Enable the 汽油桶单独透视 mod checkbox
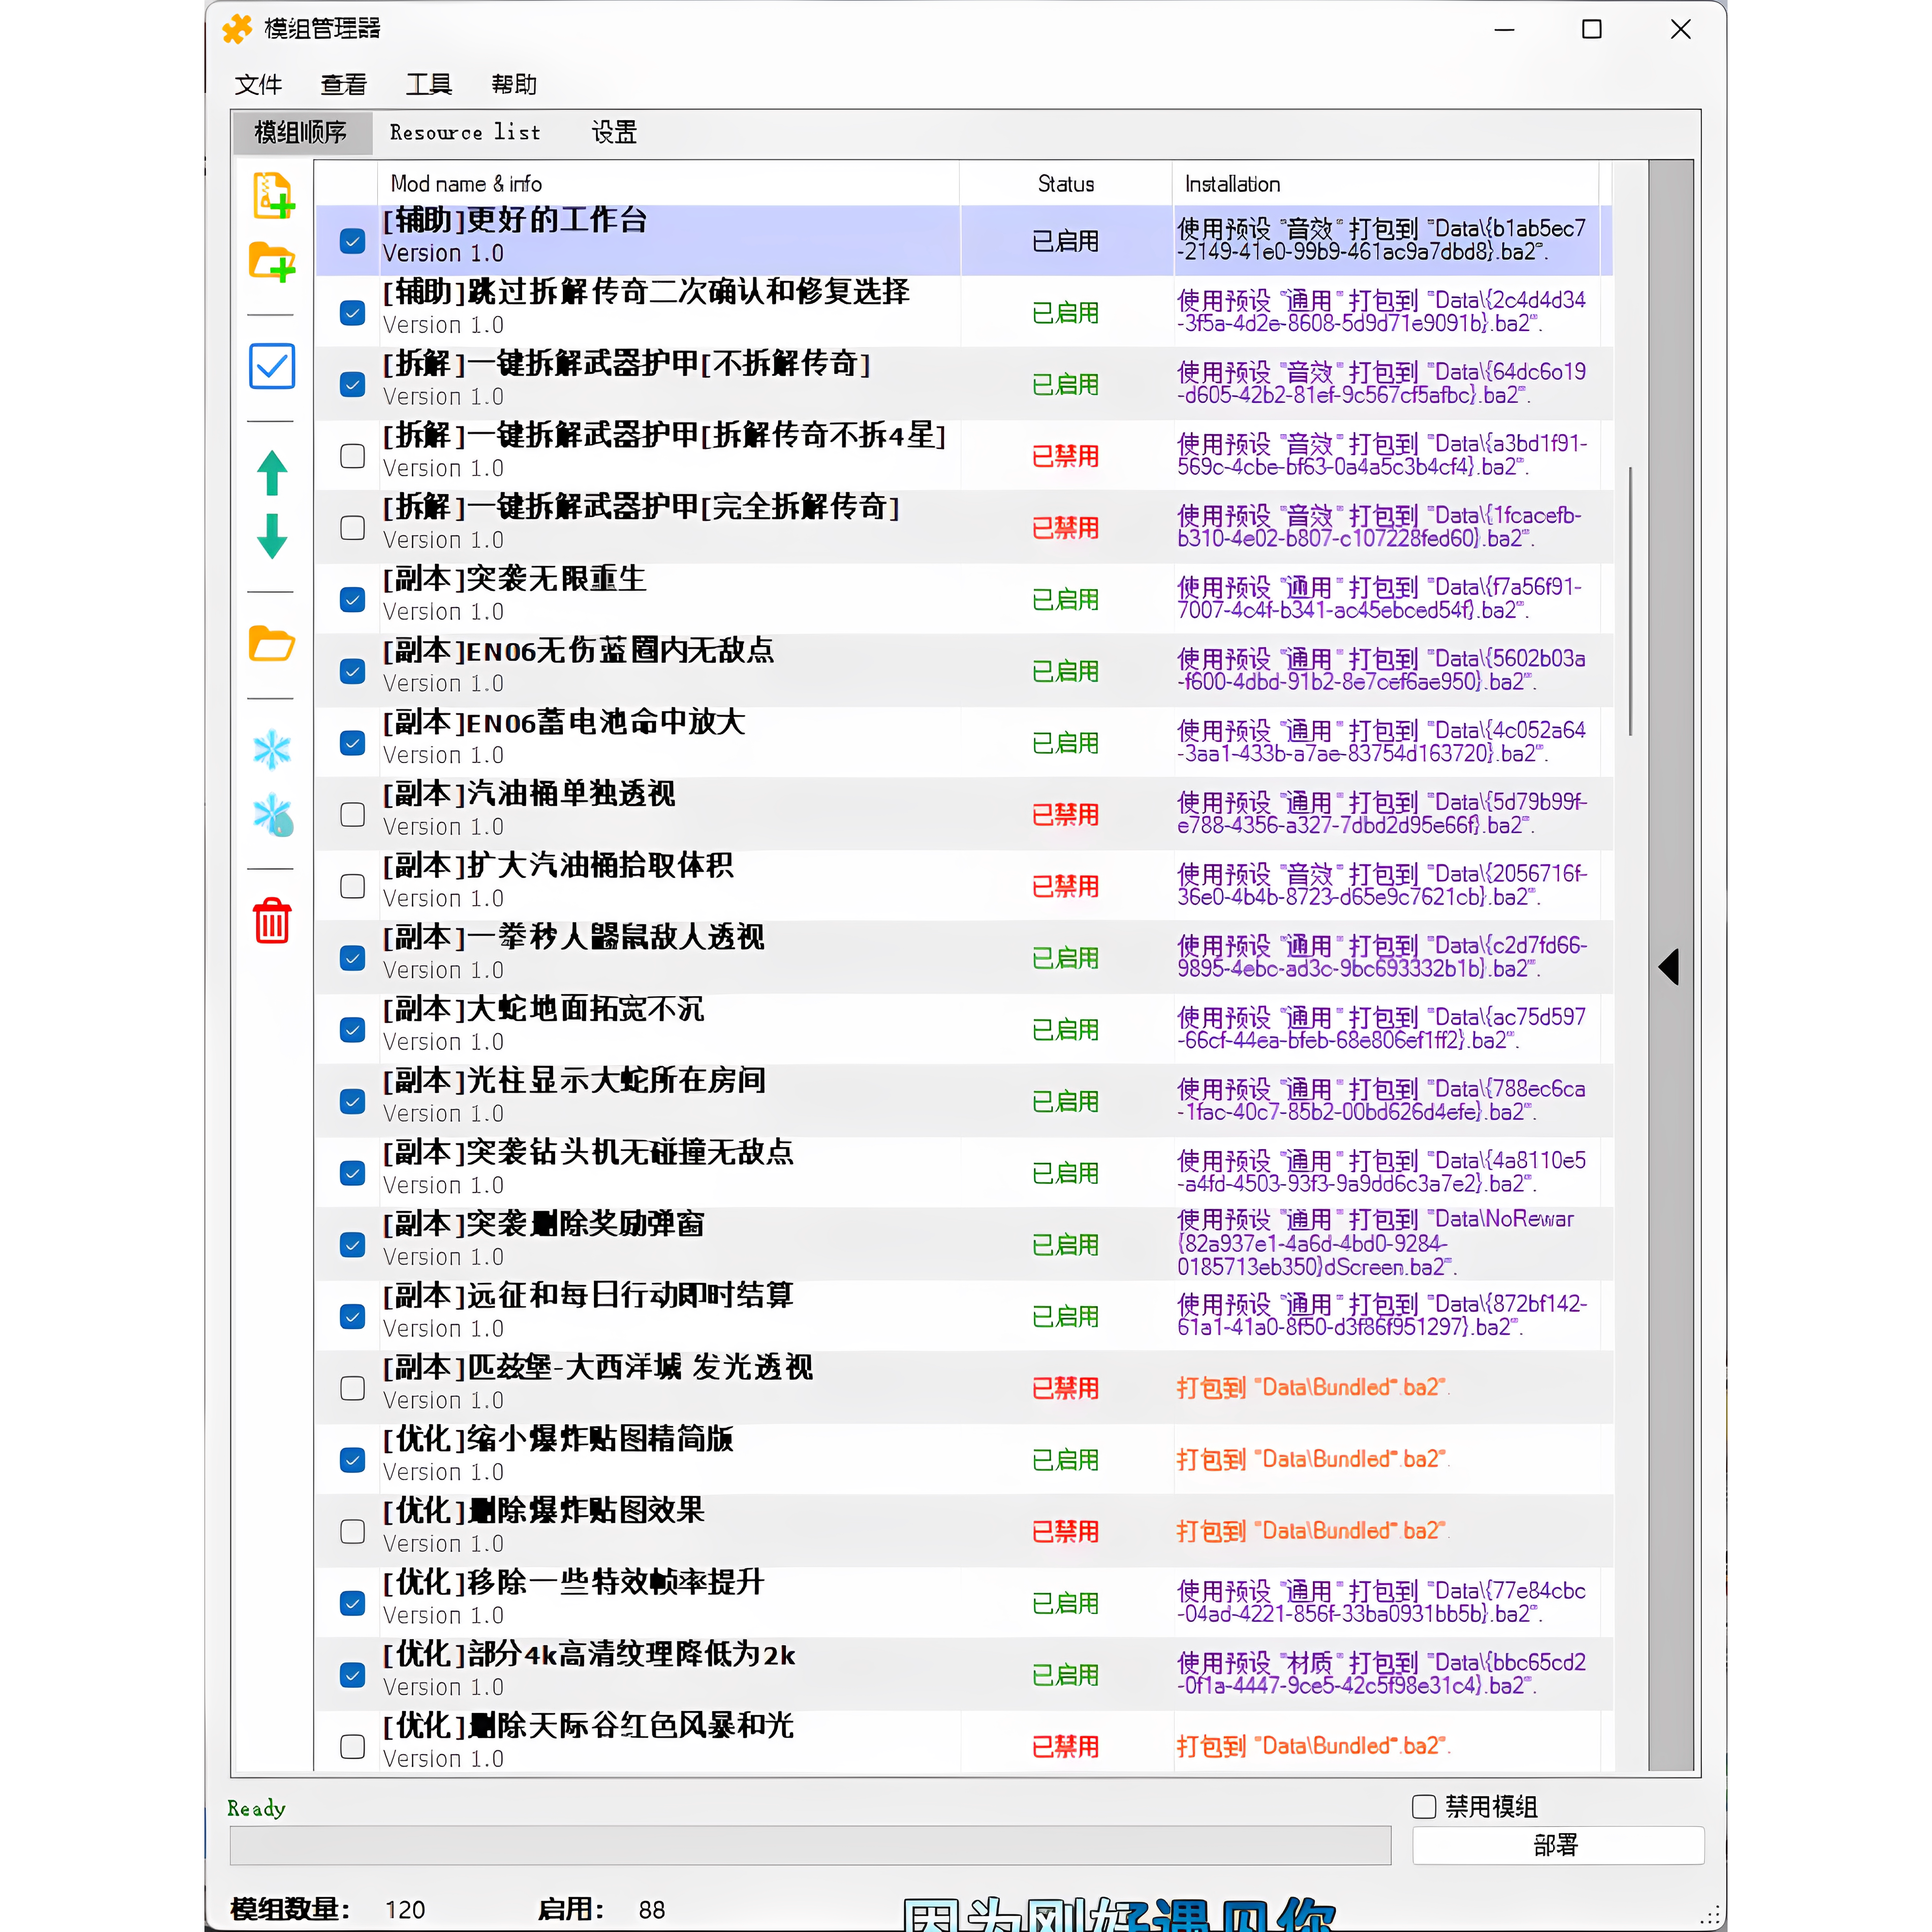The width and height of the screenshot is (1932, 1932). pos(352,815)
